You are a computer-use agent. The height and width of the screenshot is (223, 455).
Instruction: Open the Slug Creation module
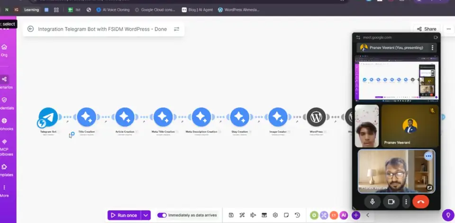[240, 117]
